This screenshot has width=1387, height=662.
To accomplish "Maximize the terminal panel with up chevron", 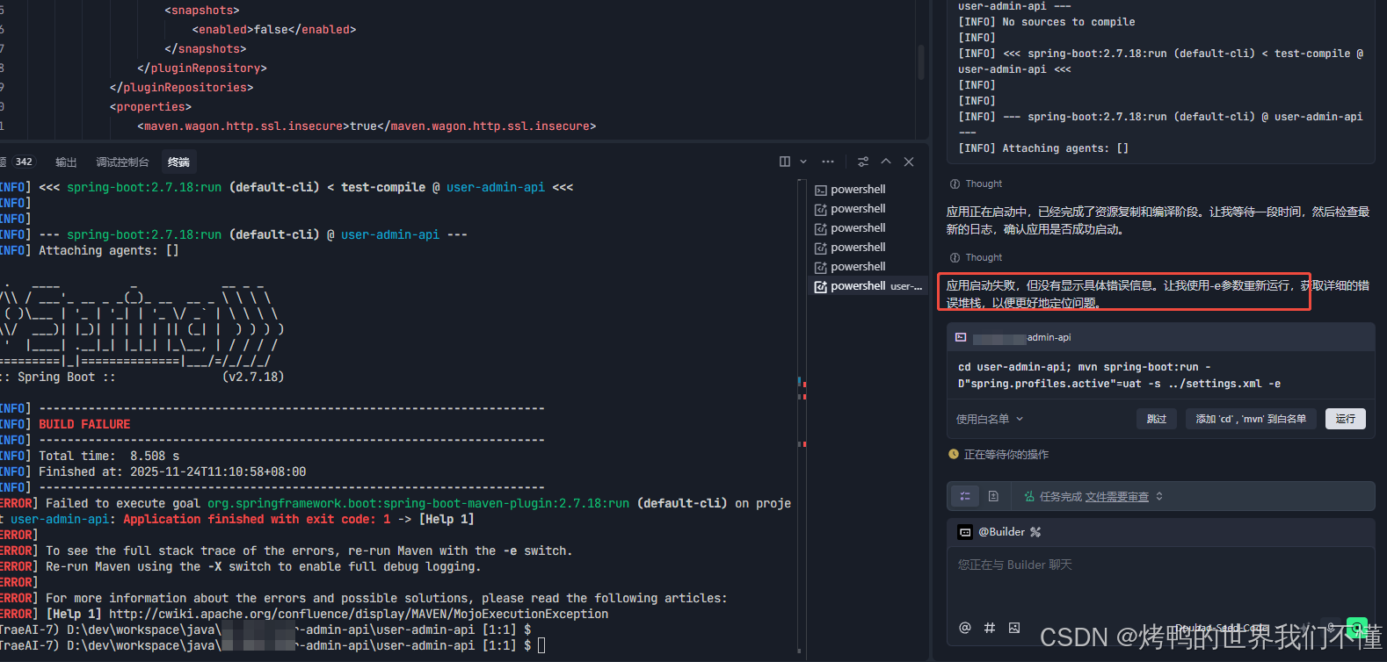I will [886, 162].
